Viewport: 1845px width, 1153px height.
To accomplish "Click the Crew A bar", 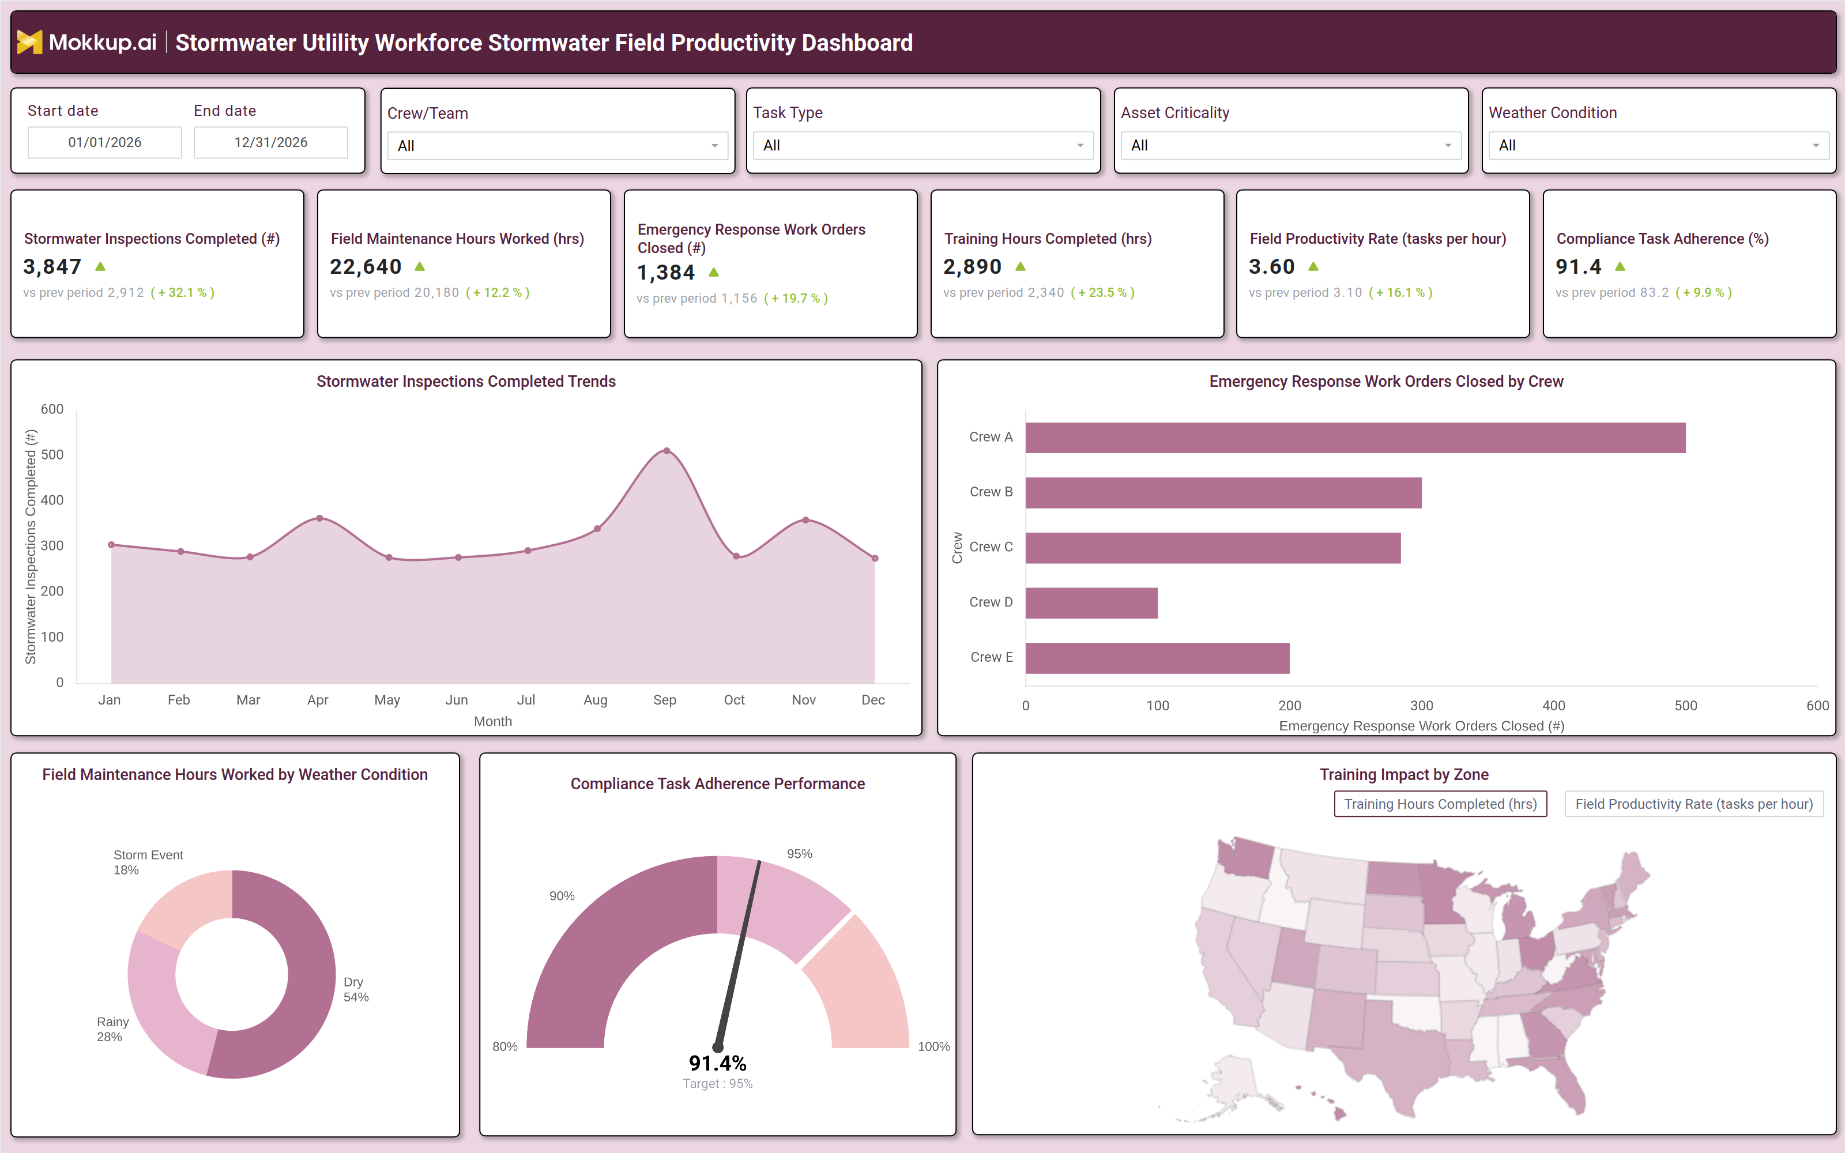I will (1355, 438).
